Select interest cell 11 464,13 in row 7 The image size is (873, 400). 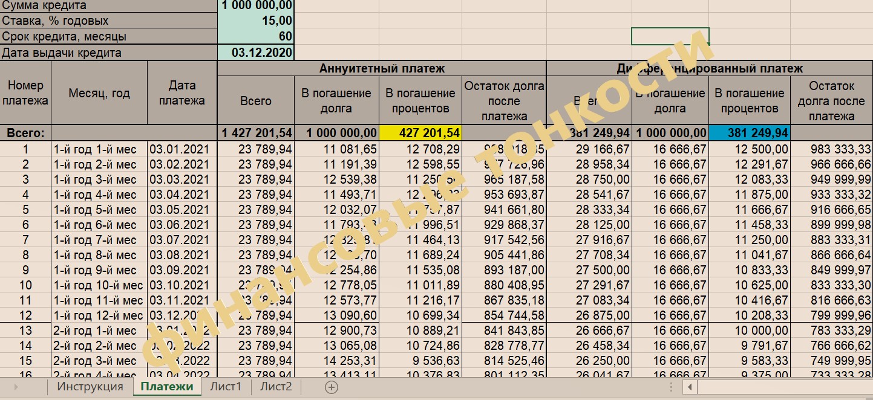(x=420, y=240)
